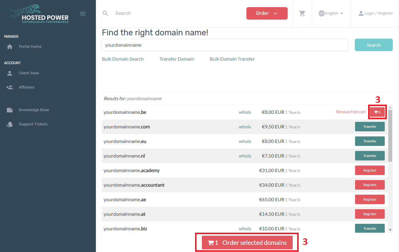Click the magnifier search icon
This screenshot has width=399, height=252.
pos(105,13)
